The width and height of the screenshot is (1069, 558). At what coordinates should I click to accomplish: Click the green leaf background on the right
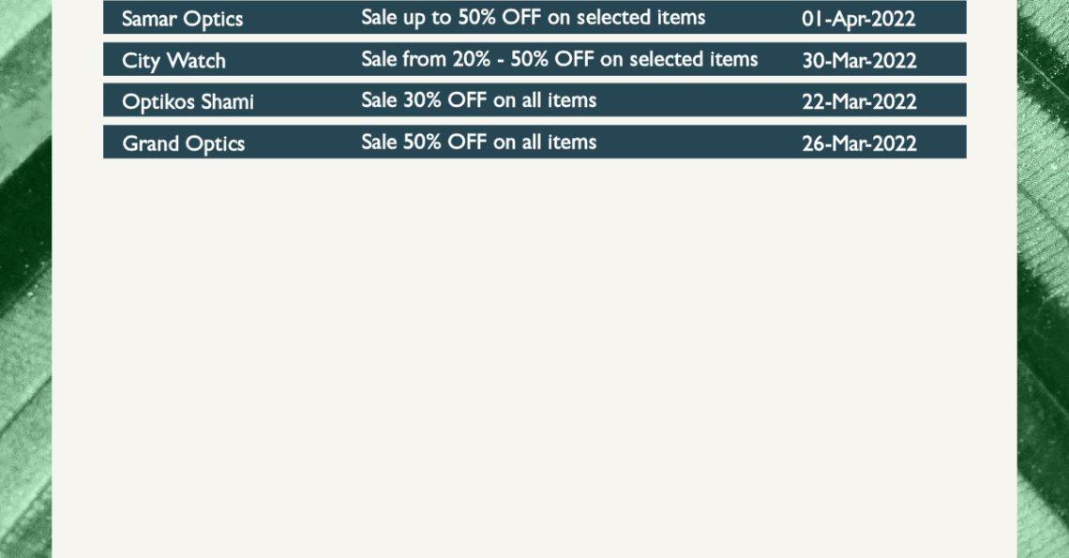click(x=1043, y=279)
